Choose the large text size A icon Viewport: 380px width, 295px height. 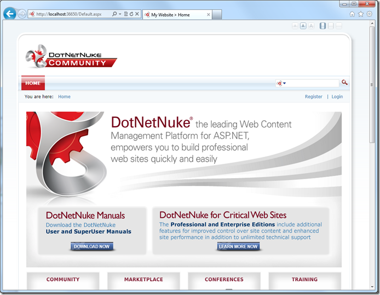coord(312,26)
